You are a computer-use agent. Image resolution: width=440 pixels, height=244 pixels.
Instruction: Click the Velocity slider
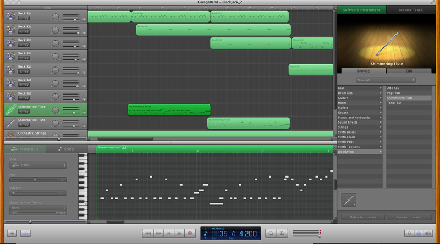click(38, 193)
